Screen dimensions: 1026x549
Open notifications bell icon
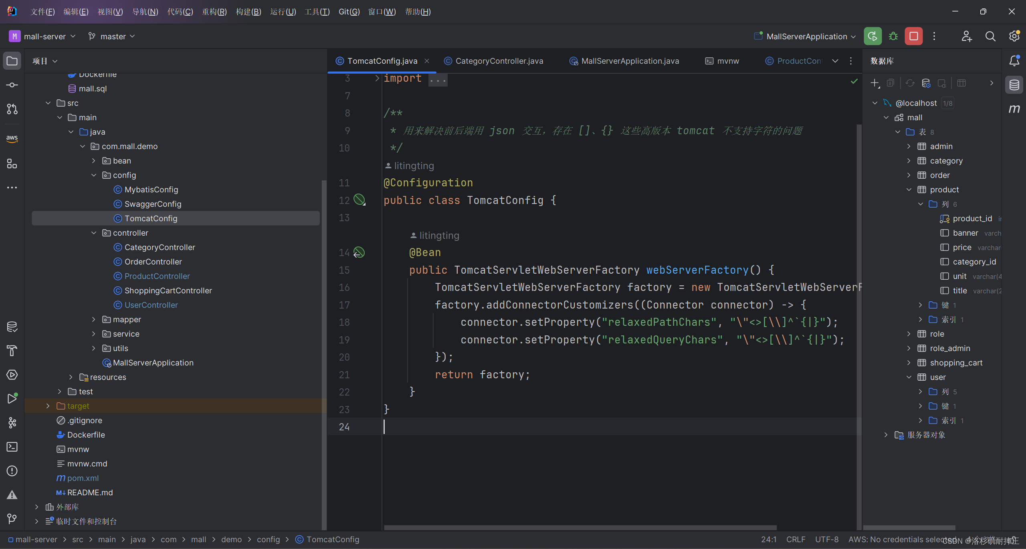click(x=1014, y=61)
